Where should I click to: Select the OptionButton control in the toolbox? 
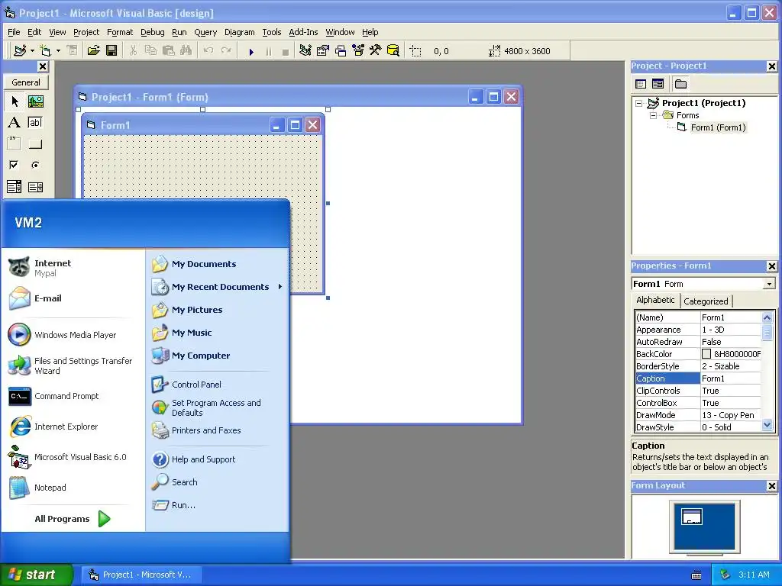pyautogui.click(x=35, y=165)
